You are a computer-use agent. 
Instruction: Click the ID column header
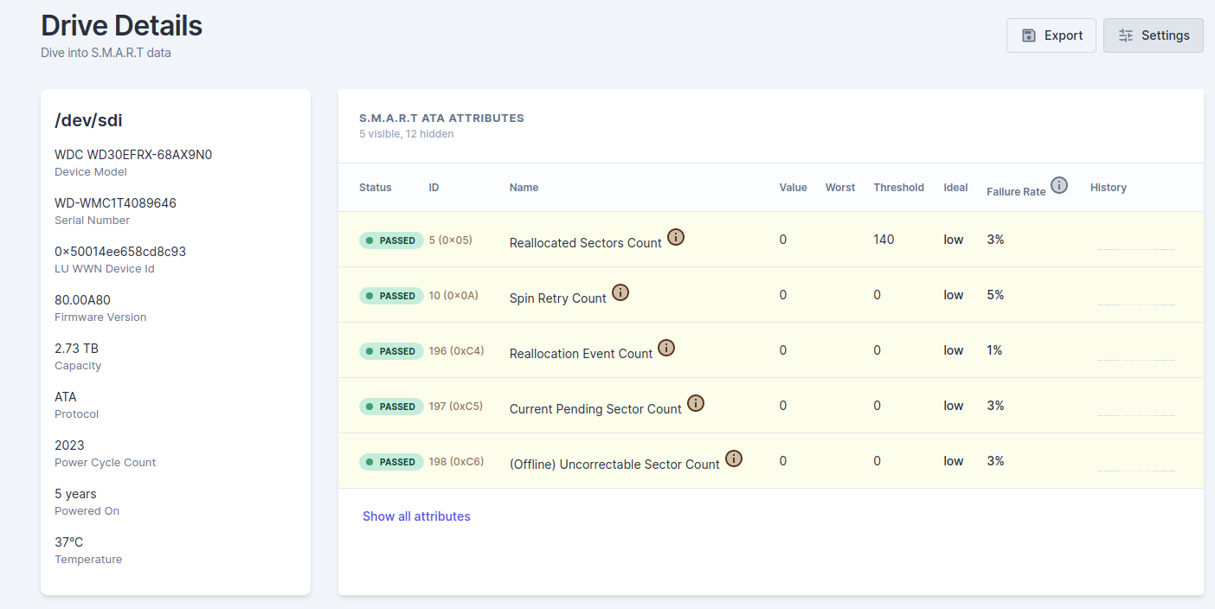click(434, 188)
